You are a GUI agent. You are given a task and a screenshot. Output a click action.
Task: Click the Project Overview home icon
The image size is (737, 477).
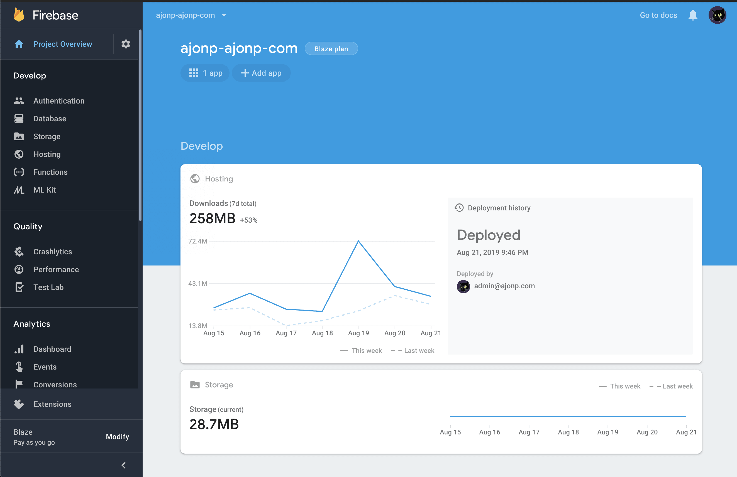click(19, 44)
